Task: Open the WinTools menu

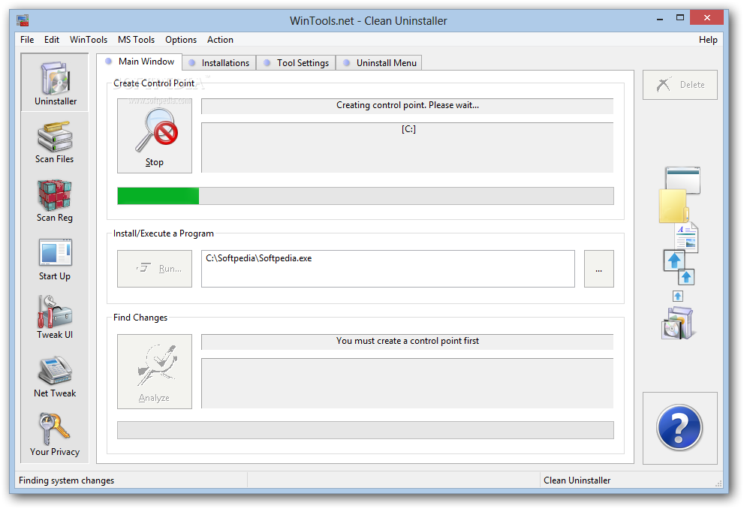Action: (x=89, y=40)
